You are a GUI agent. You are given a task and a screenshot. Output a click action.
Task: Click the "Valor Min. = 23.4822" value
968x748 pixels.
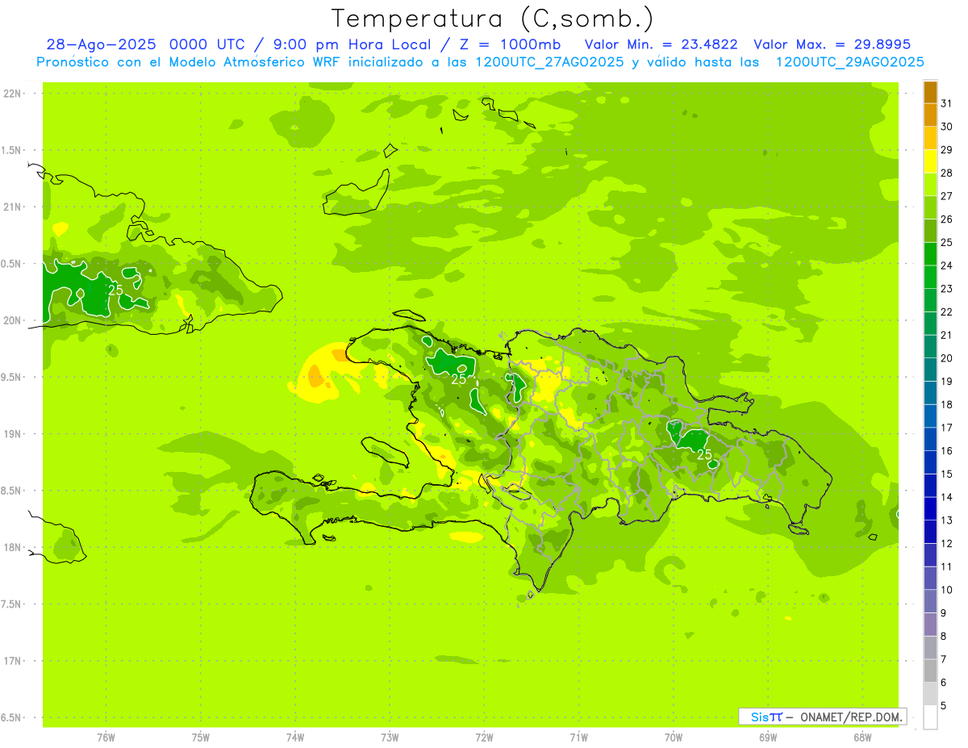point(661,44)
